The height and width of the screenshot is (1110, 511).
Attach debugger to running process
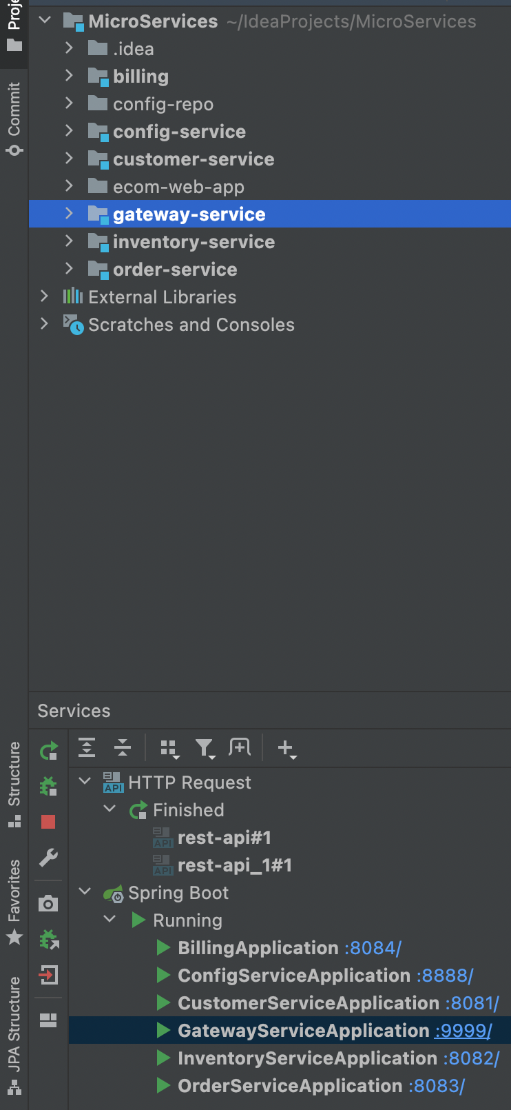pos(48,938)
